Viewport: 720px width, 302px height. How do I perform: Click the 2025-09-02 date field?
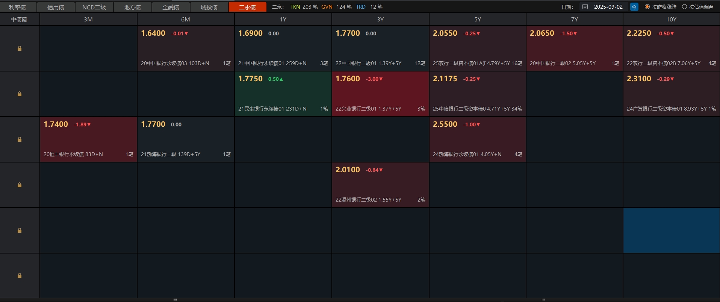tap(608, 7)
